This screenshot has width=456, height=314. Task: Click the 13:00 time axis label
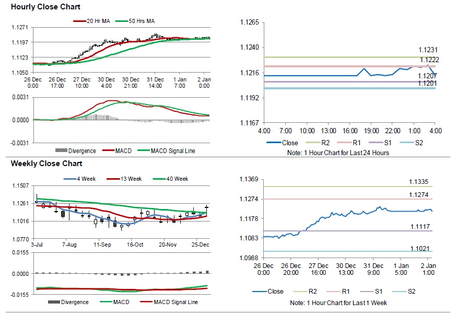(329, 131)
